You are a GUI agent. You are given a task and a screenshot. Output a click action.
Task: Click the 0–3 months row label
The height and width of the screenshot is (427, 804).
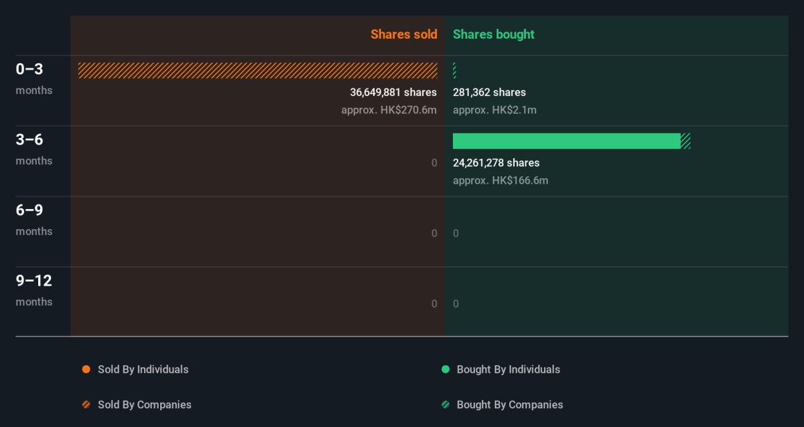(34, 78)
